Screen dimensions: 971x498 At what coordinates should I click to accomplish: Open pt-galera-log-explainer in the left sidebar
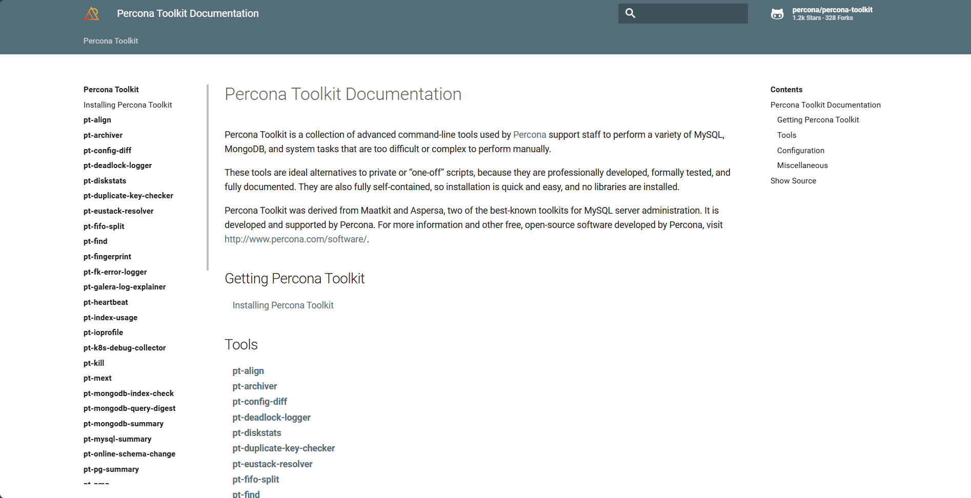[125, 287]
